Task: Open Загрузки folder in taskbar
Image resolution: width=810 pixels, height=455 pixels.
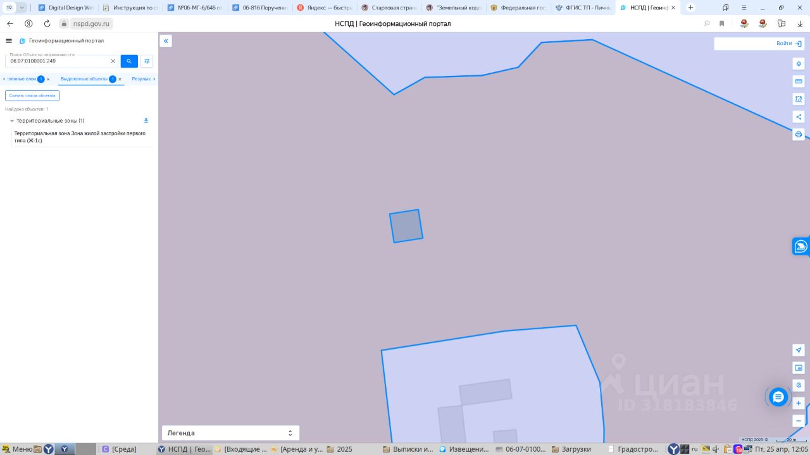Action: (571, 449)
